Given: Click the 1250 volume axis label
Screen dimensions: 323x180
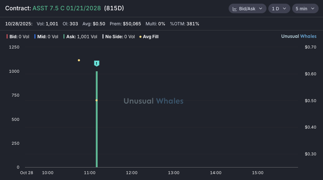Looking at the screenshot, I should 14,47.
